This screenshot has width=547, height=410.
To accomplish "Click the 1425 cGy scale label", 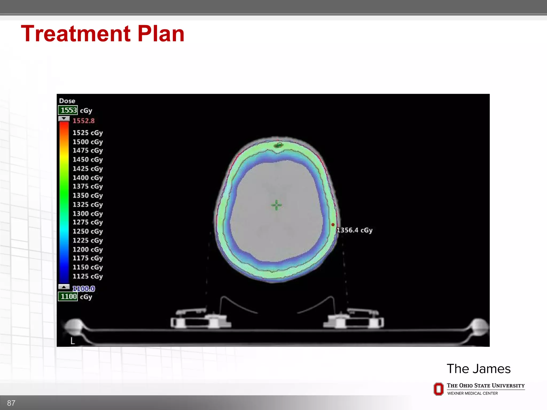I will [x=88, y=169].
